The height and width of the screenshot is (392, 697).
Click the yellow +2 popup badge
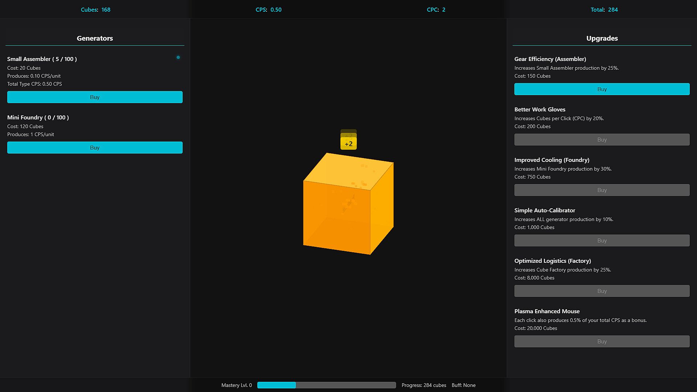(348, 144)
